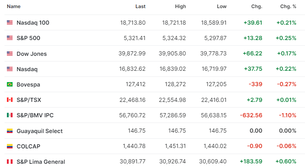The width and height of the screenshot is (305, 167).
Task: Click the Ecuador flag beside Guayaquil Select
Action: point(10,131)
